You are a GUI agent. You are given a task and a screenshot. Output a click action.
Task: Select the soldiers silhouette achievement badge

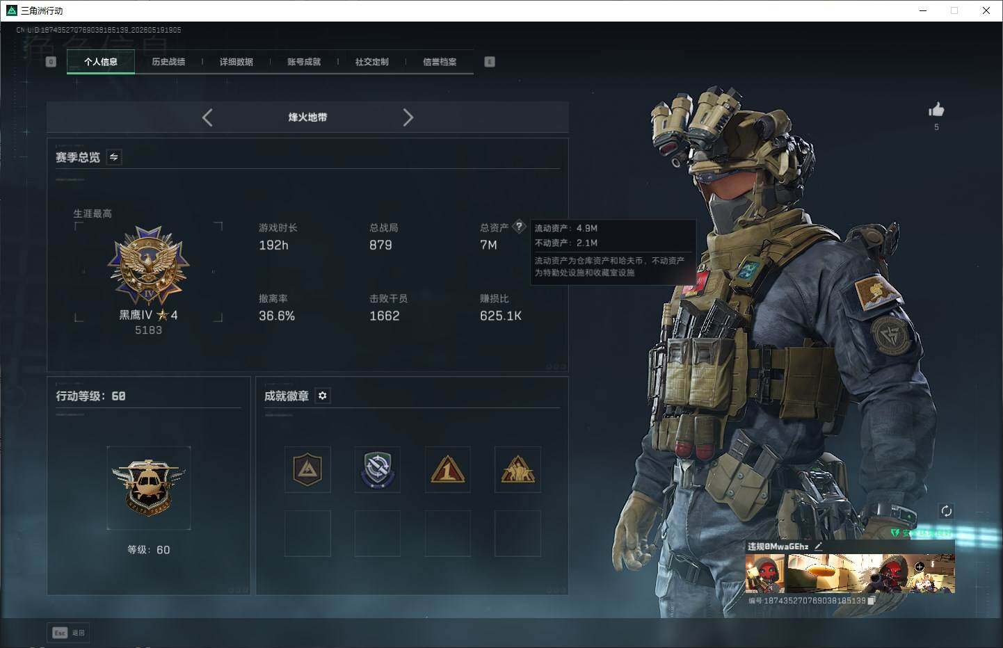[517, 470]
